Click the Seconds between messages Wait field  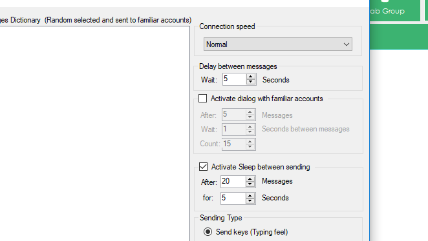(x=234, y=130)
